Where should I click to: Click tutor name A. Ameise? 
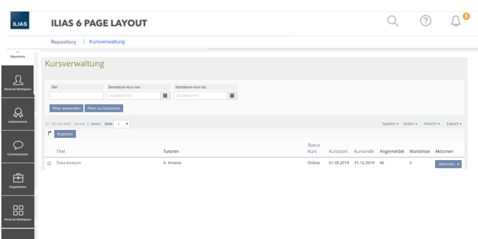click(x=172, y=163)
